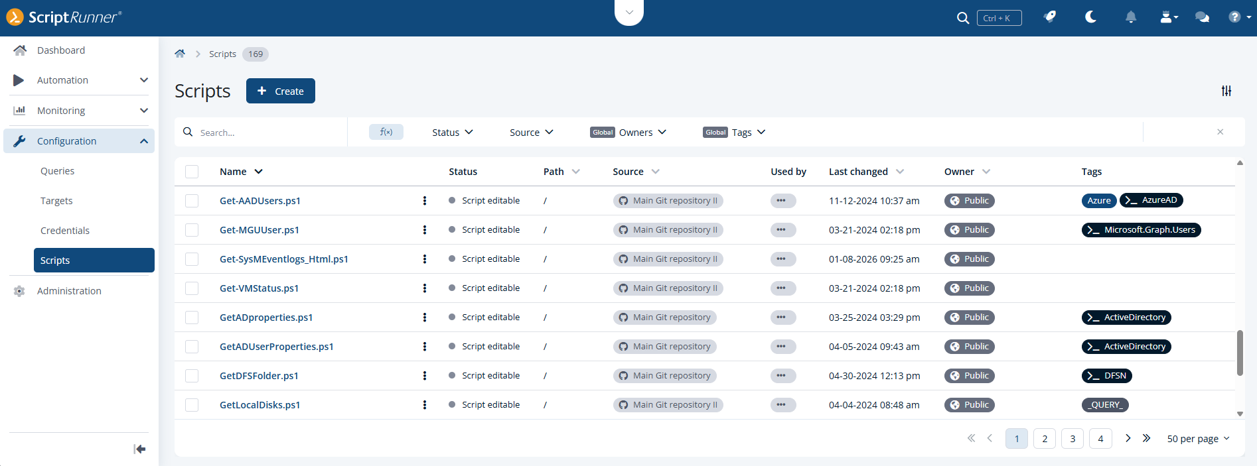The height and width of the screenshot is (466, 1257).
Task: Expand the Automation sidebar section
Action: pos(79,80)
